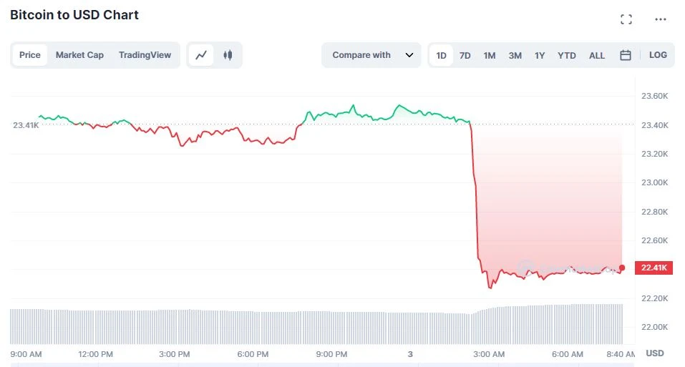The width and height of the screenshot is (685, 367).
Task: Open the calendar date range picker
Action: pyautogui.click(x=626, y=55)
